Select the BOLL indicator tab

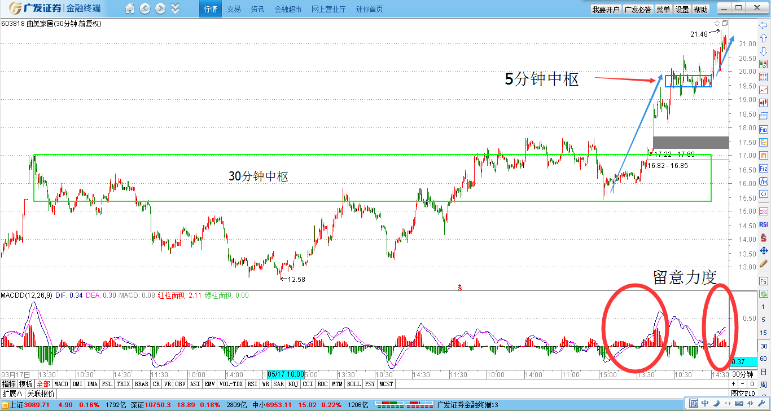353,384
